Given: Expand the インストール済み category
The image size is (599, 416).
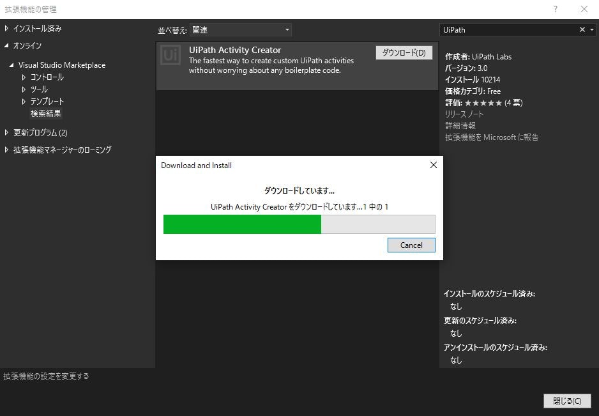Looking at the screenshot, I should point(6,28).
